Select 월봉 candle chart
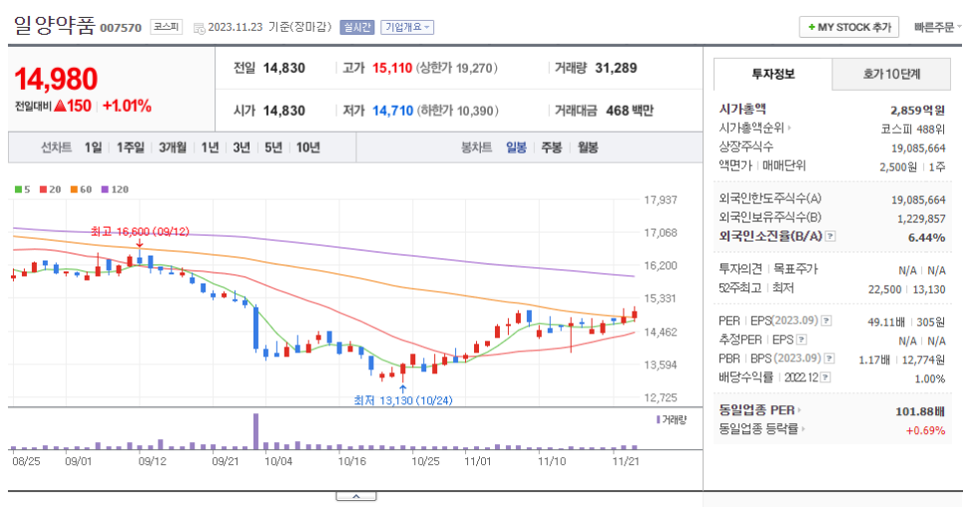This screenshot has height=507, width=964. pos(588,148)
